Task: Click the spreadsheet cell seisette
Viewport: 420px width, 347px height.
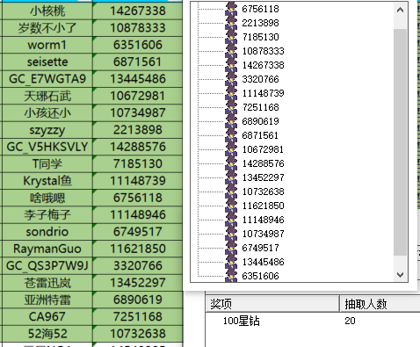Action: click(47, 62)
